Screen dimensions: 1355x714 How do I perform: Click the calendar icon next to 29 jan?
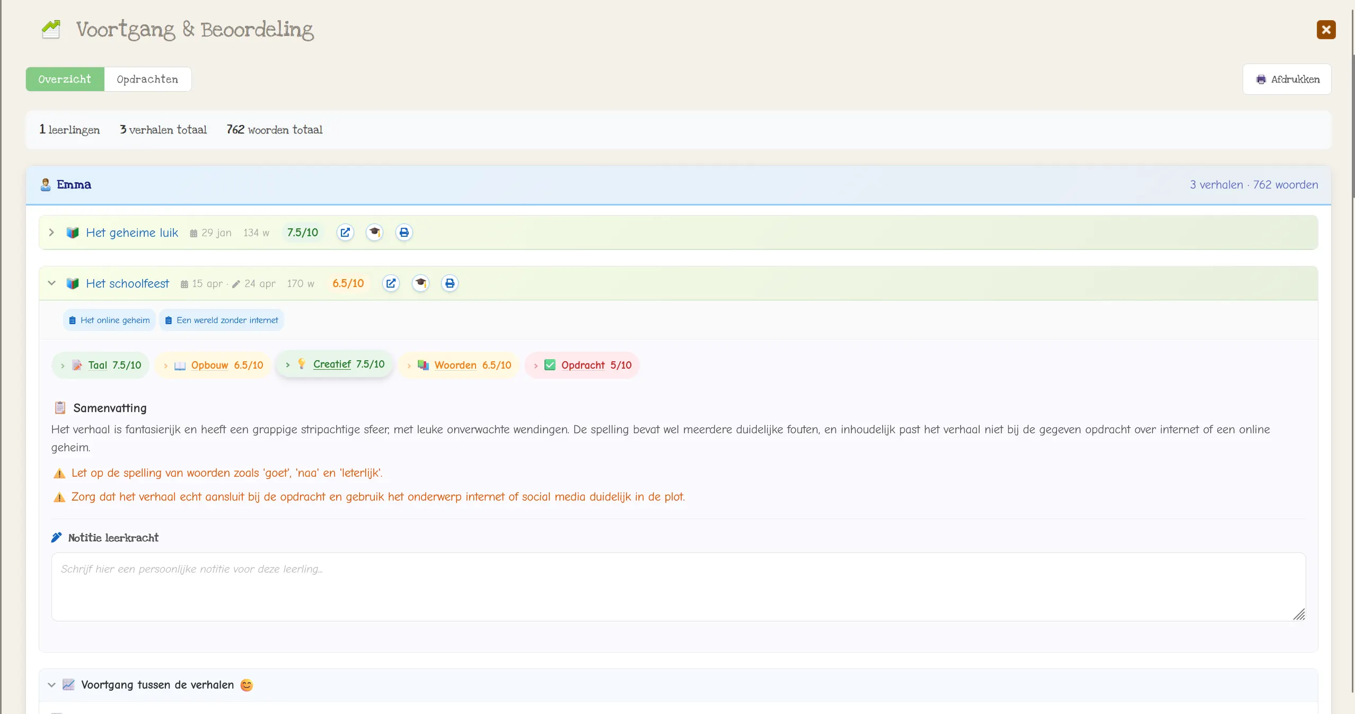(193, 233)
